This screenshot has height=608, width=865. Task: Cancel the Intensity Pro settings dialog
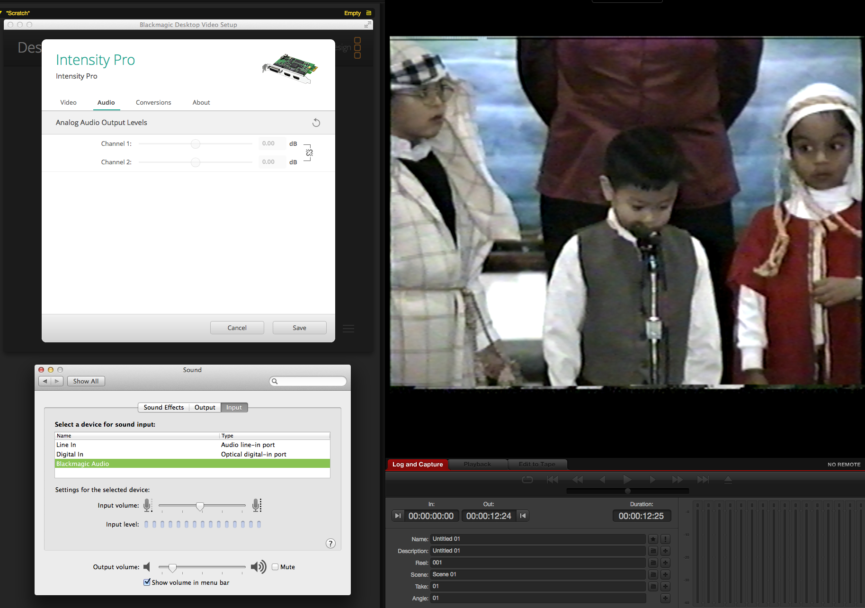[237, 328]
